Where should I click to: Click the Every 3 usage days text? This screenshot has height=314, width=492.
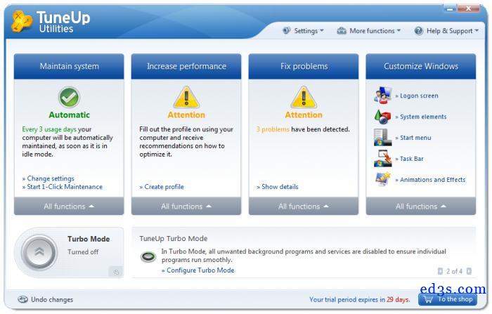pyautogui.click(x=49, y=129)
